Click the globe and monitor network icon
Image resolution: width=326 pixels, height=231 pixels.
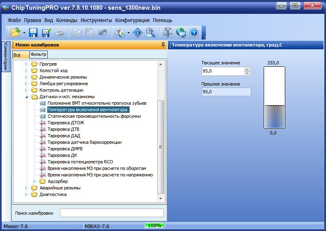[x=181, y=33]
